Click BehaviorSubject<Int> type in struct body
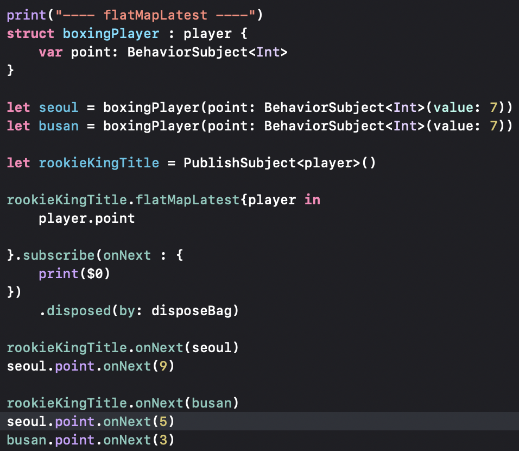This screenshot has height=451, width=519. pyautogui.click(x=207, y=52)
